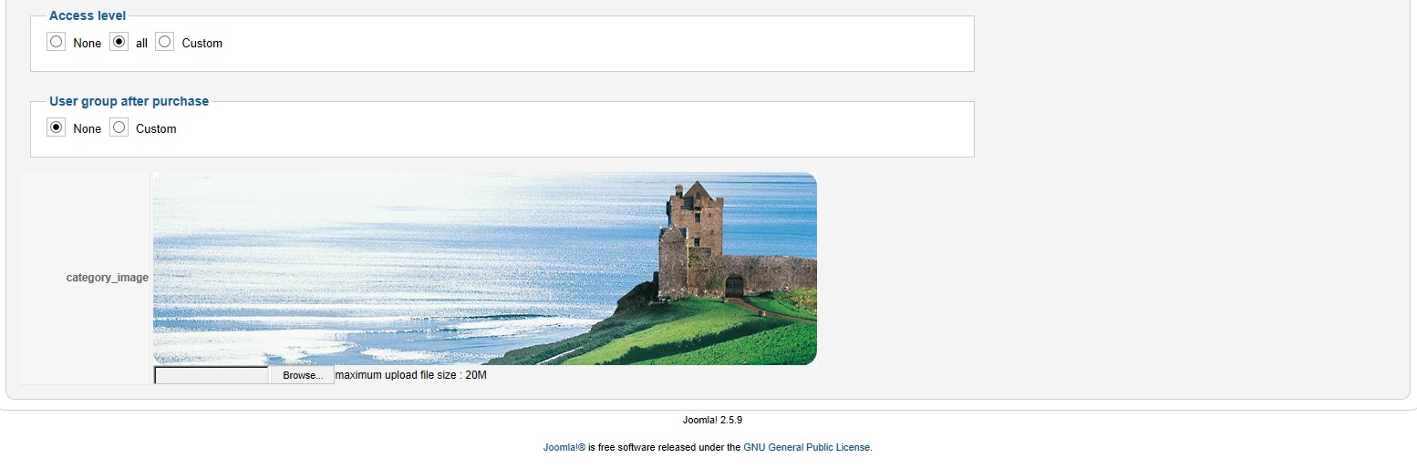Click the "maximum upload file size : 20M" text
The width and height of the screenshot is (1417, 468).
(411, 375)
